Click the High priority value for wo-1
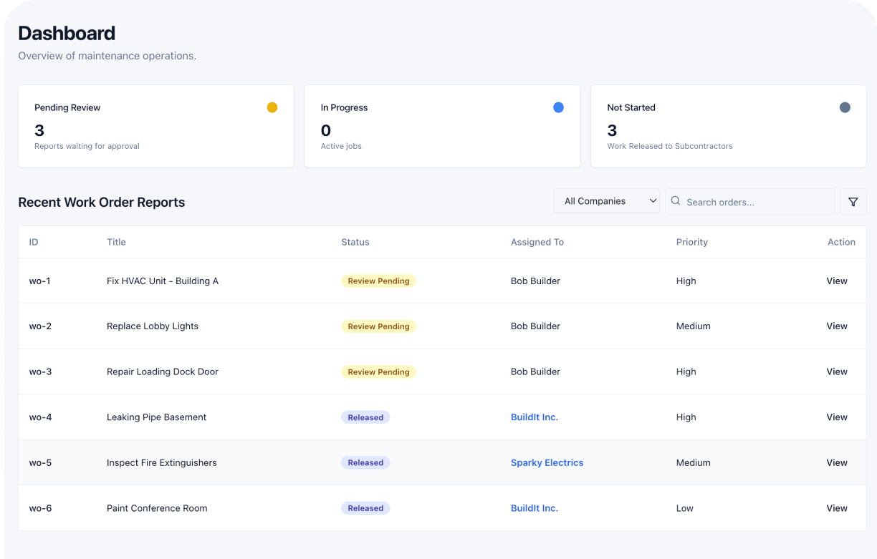The image size is (877, 559). (x=686, y=281)
